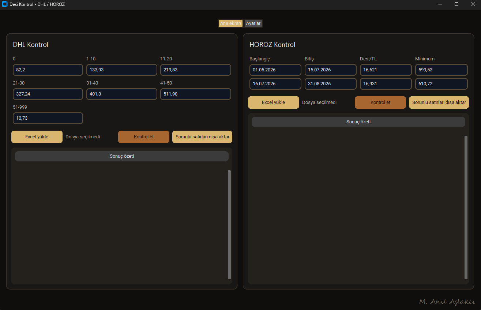This screenshot has height=310, width=481.
Task: Run Kontrol et in DHL Kontrol panel
Action: [x=144, y=137]
